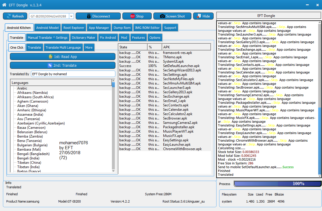Select the One Click tab
The width and height of the screenshot is (322, 211).
pos(17,47)
